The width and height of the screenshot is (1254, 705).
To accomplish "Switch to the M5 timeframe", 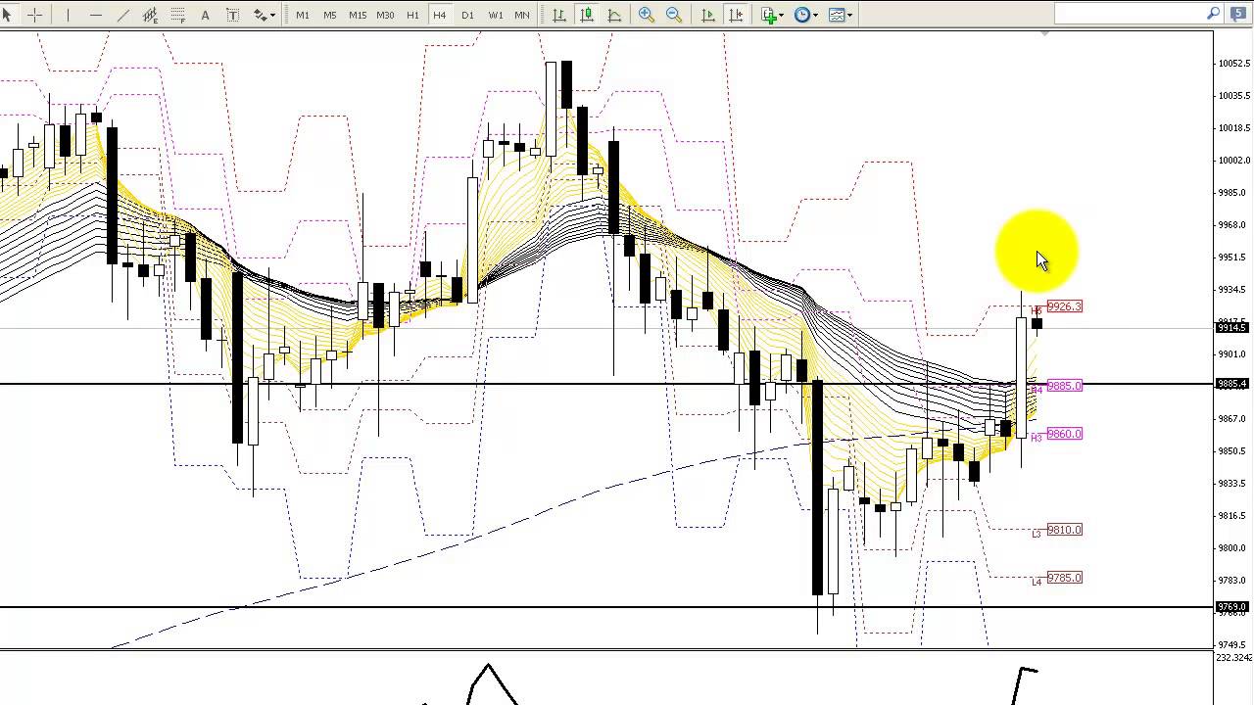I will [330, 15].
